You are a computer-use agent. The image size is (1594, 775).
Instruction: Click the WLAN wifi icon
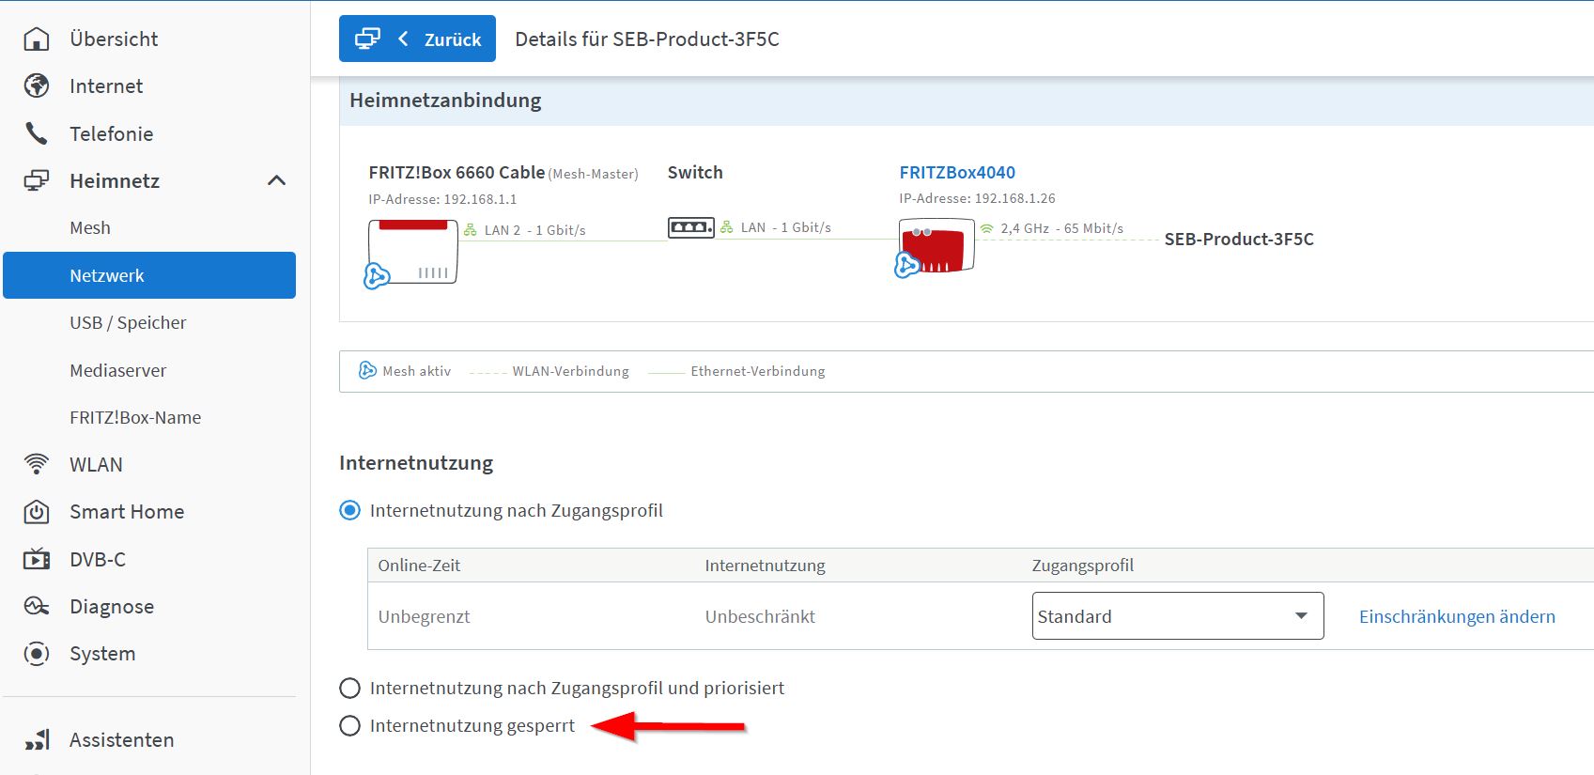pos(37,464)
